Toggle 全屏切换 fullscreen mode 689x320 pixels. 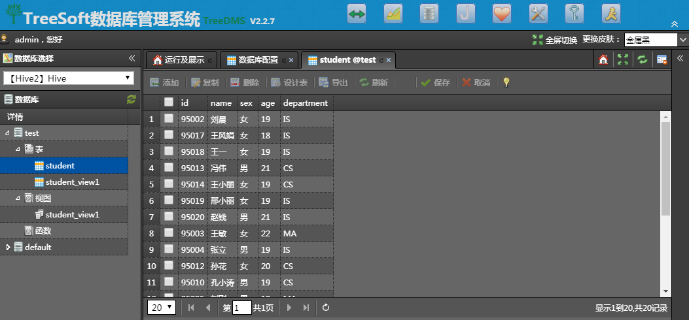point(555,40)
